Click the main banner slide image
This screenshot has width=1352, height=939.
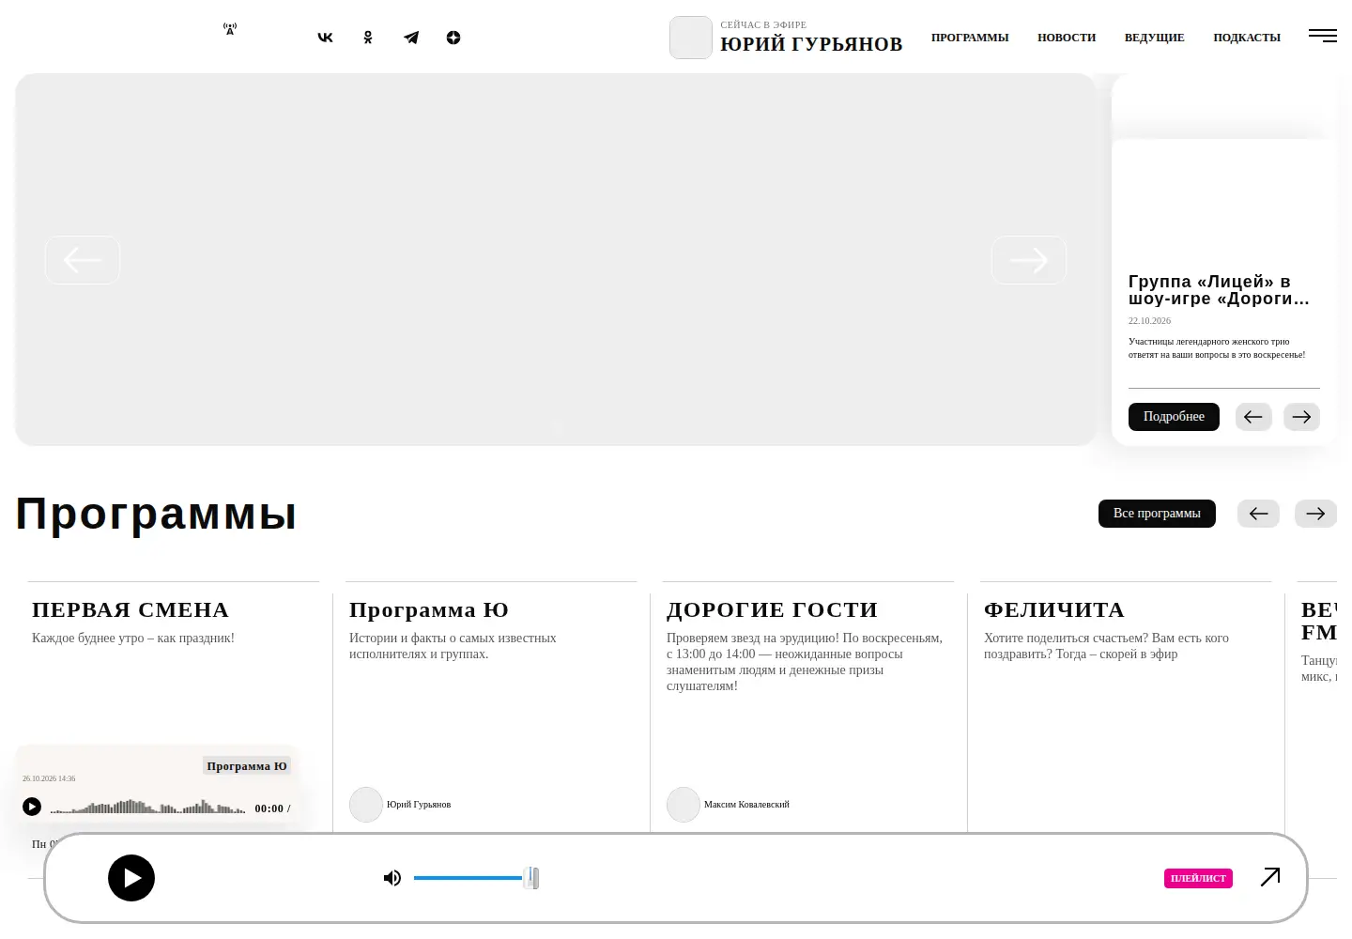[x=555, y=260]
